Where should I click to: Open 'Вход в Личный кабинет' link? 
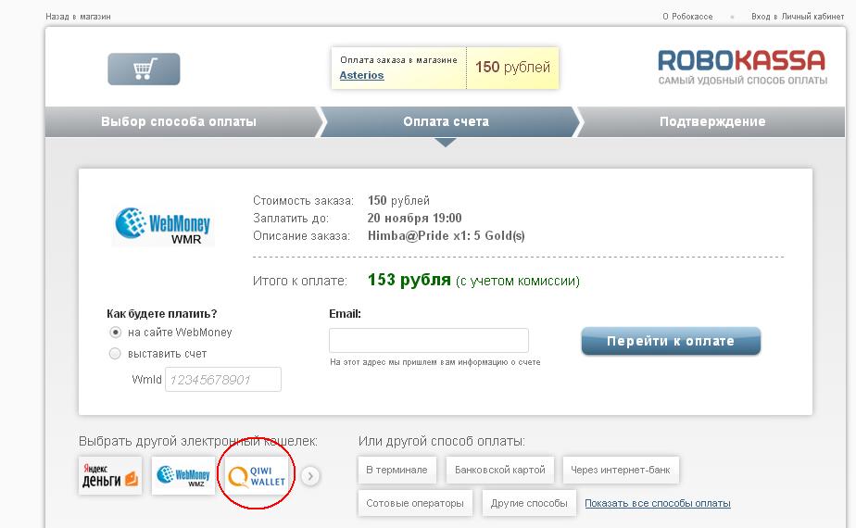pos(798,17)
